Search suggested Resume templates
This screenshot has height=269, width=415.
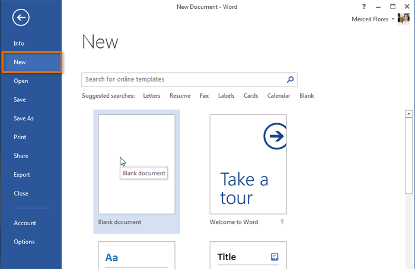click(x=180, y=96)
